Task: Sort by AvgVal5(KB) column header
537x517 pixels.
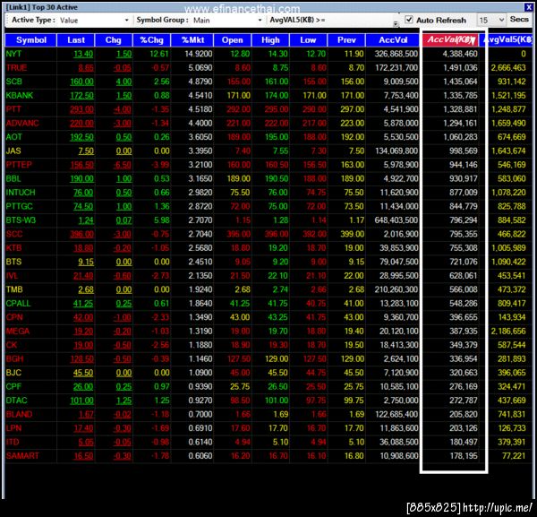Action: [x=507, y=40]
